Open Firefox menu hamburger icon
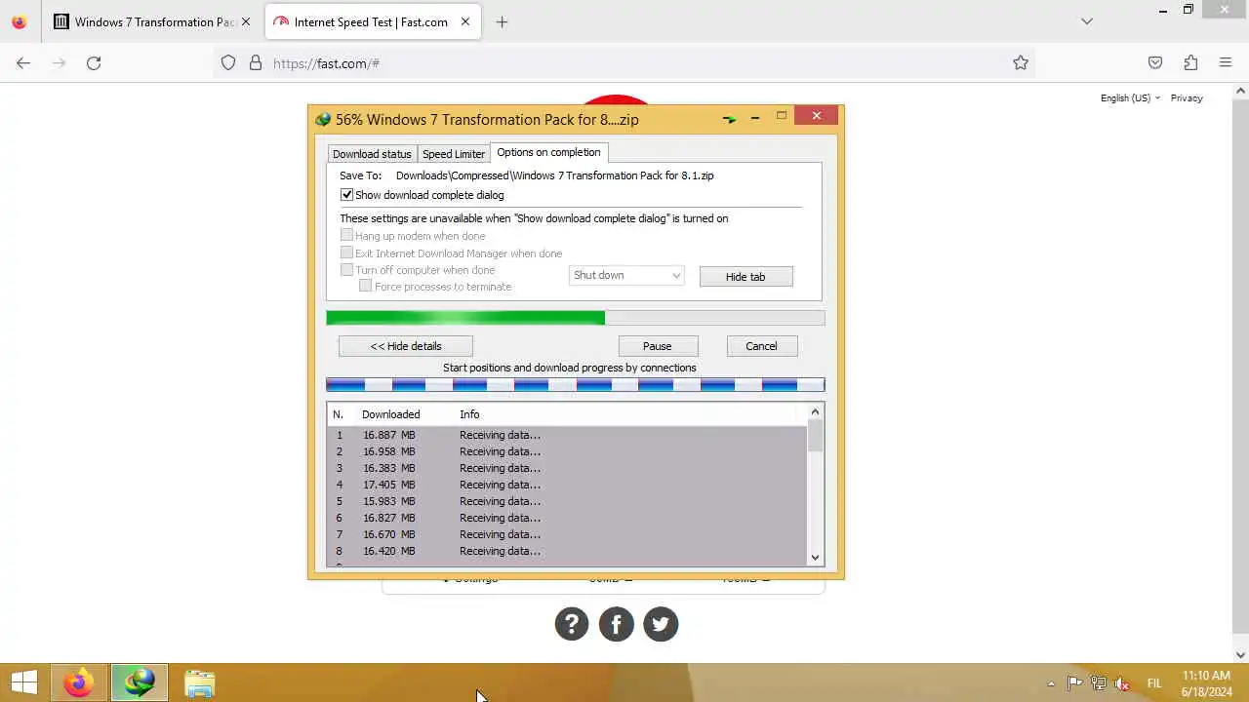This screenshot has width=1249, height=702. coord(1226,62)
